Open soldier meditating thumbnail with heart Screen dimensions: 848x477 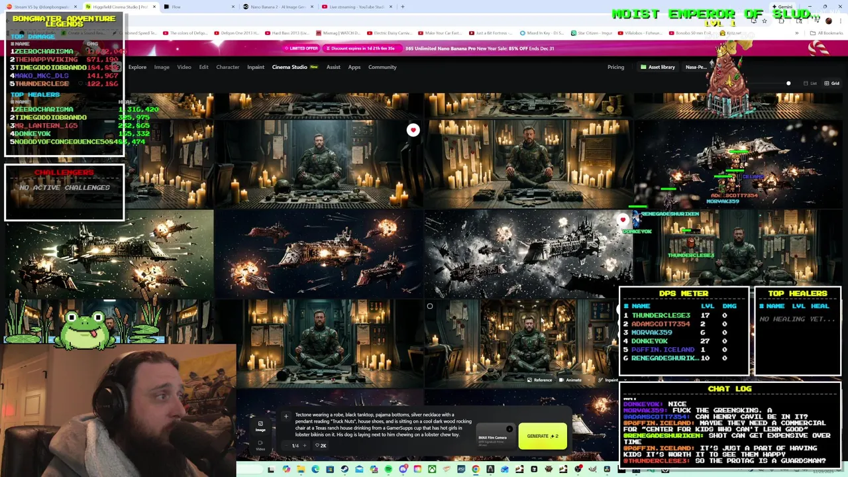click(319, 164)
